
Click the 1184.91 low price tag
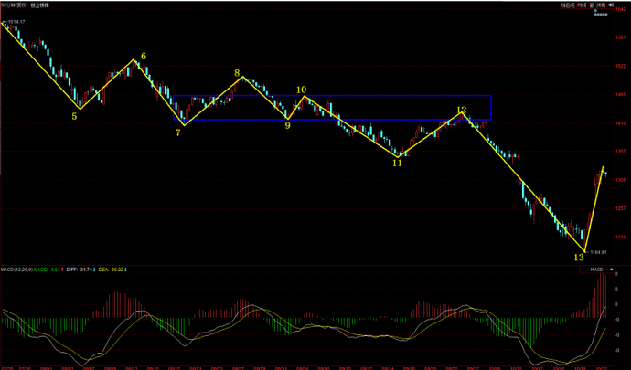click(599, 251)
